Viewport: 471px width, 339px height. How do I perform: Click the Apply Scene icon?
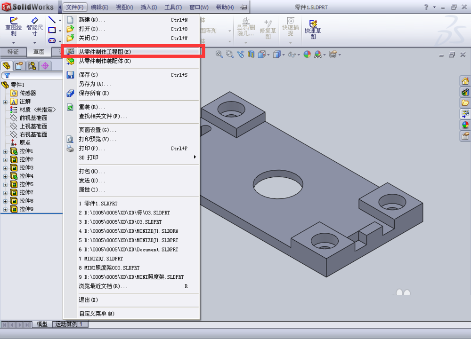coord(318,54)
